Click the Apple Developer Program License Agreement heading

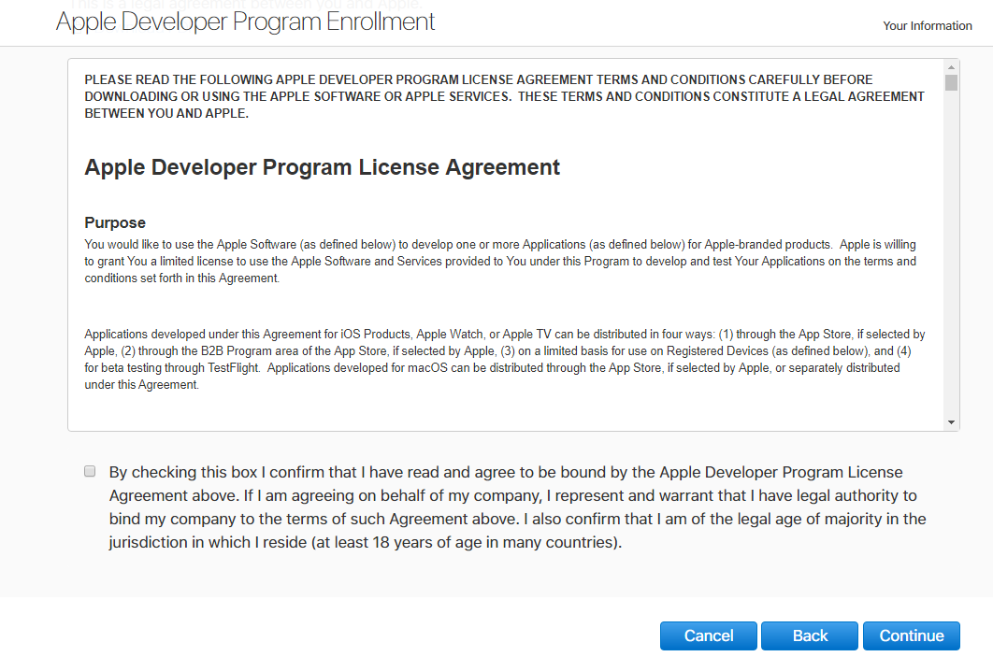click(x=323, y=167)
